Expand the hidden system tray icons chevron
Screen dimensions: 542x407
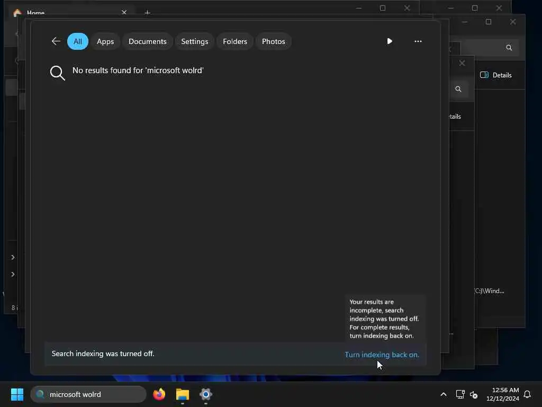[x=444, y=394]
